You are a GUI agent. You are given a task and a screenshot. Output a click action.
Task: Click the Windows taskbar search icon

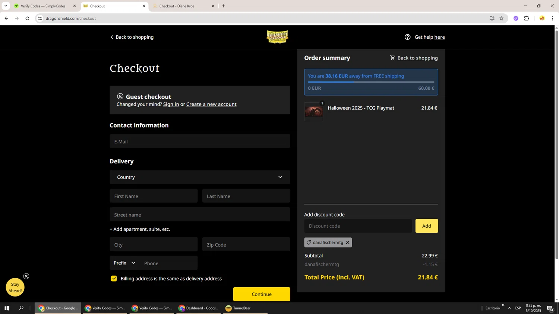click(21, 308)
